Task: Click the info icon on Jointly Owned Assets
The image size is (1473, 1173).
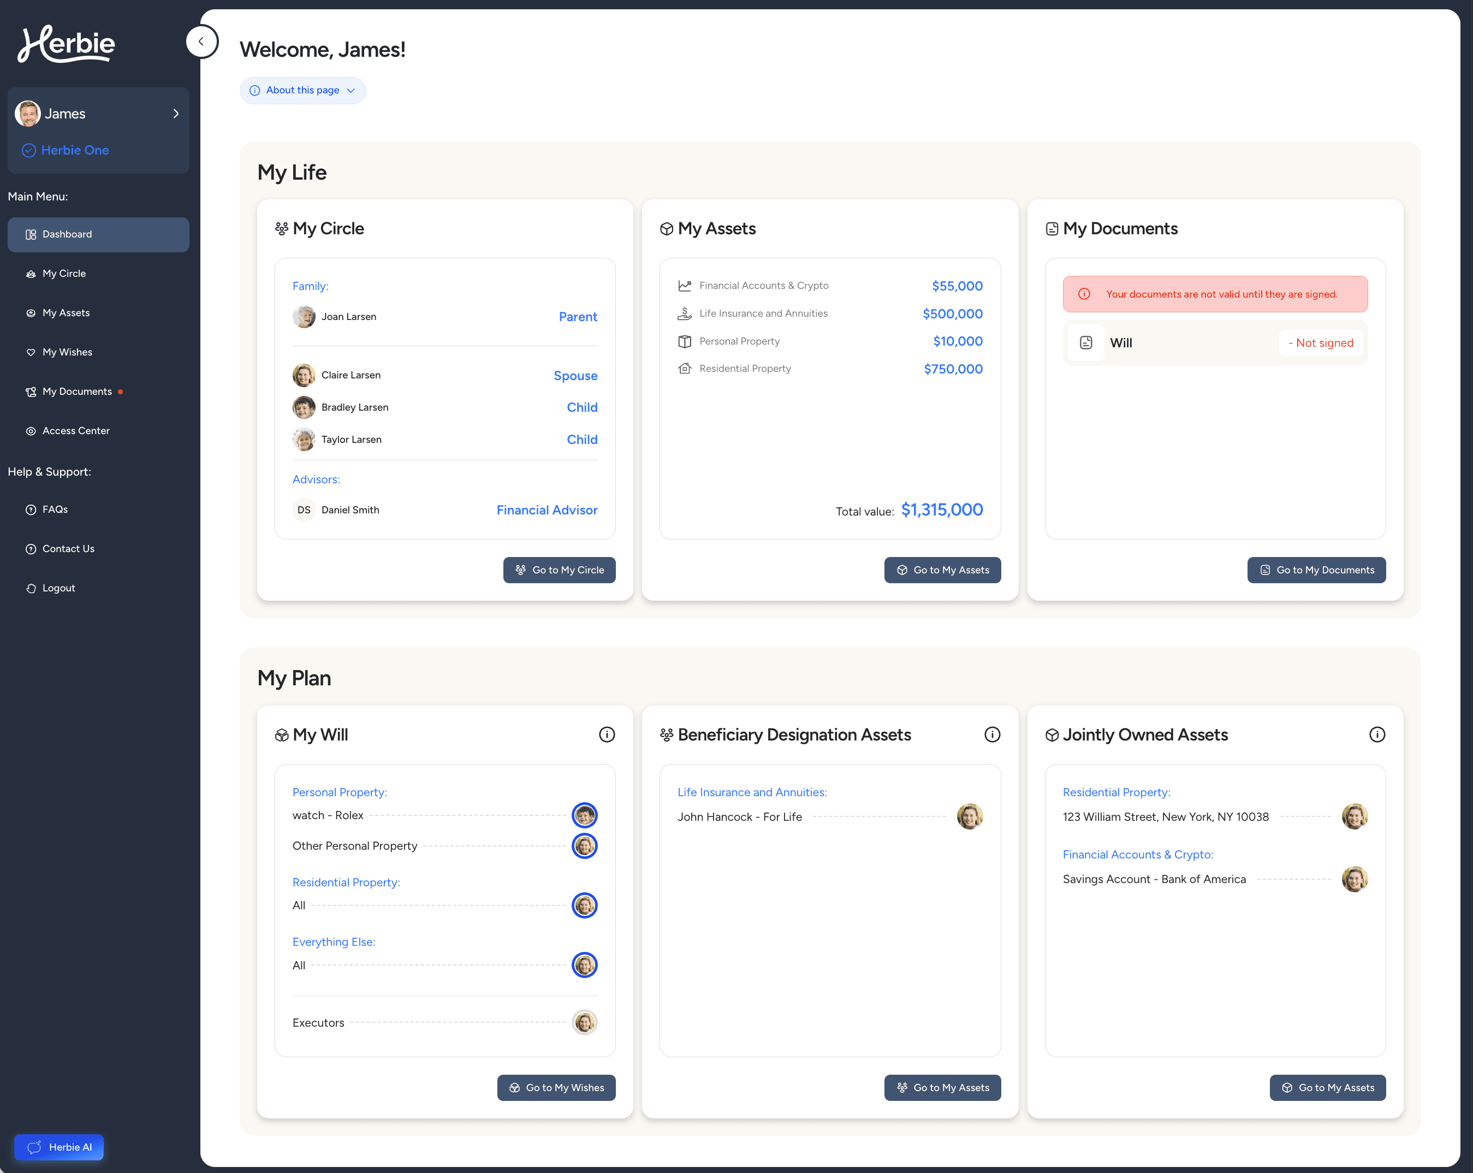Action: coord(1377,734)
